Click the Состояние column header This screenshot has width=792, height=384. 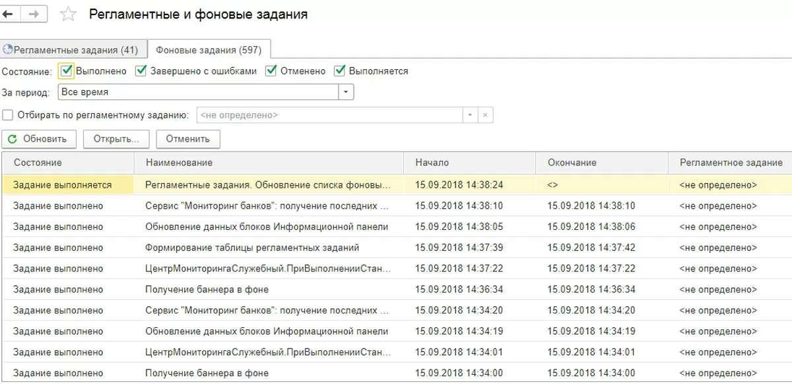click(x=38, y=163)
